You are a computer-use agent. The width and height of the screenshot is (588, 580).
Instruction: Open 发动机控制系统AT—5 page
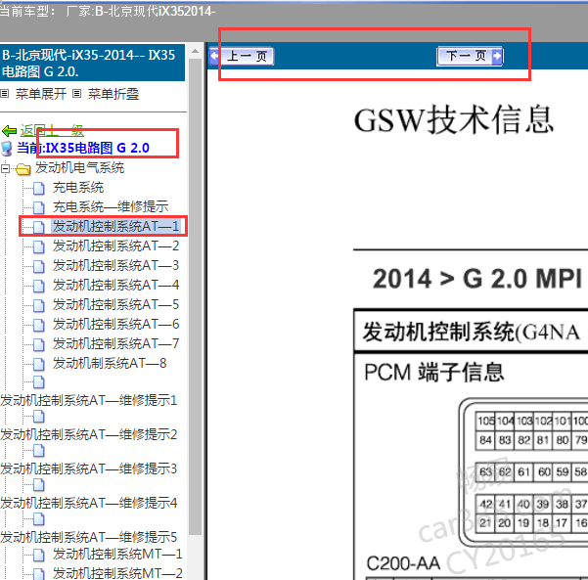coord(115,304)
